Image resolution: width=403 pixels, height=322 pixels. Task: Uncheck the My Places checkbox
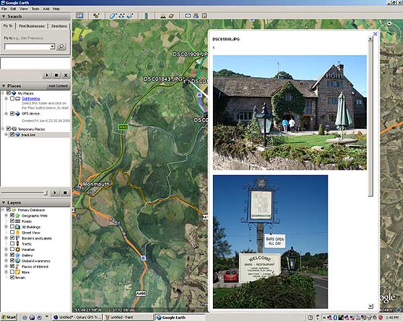(x=8, y=93)
